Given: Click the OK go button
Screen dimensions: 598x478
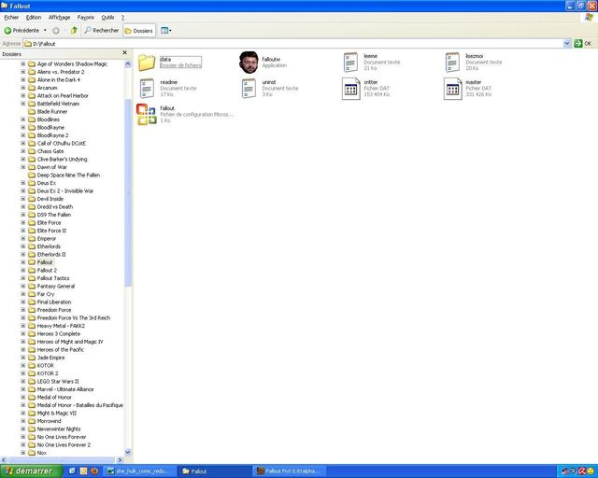Looking at the screenshot, I should (x=583, y=44).
